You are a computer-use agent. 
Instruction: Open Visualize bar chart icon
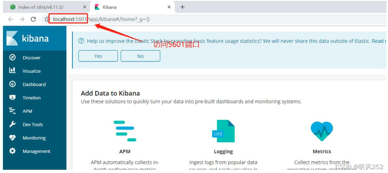click(12, 71)
